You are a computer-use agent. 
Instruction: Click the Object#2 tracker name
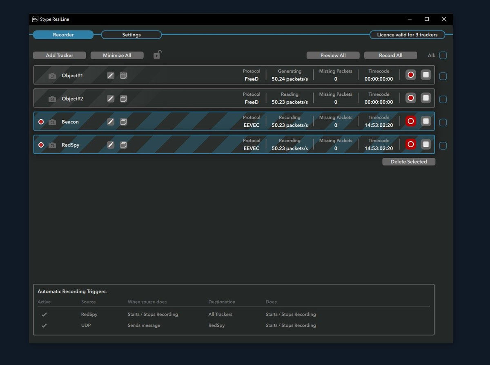click(x=72, y=99)
